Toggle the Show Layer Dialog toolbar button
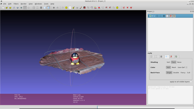 pos(25,8)
